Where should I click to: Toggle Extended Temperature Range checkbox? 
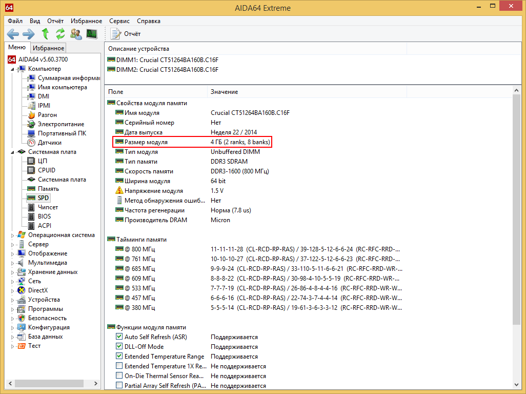tap(119, 356)
